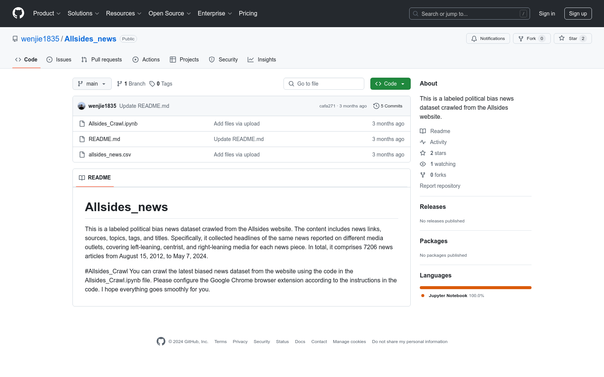Click footer Status link
The width and height of the screenshot is (604, 377).
[282, 342]
